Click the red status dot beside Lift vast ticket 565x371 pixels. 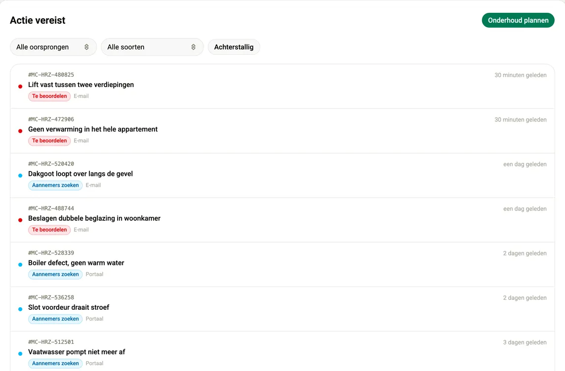pyautogui.click(x=20, y=86)
